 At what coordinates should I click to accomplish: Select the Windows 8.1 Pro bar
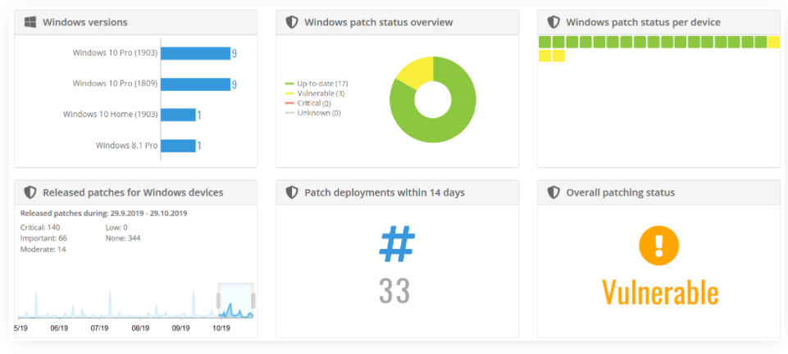pyautogui.click(x=178, y=146)
